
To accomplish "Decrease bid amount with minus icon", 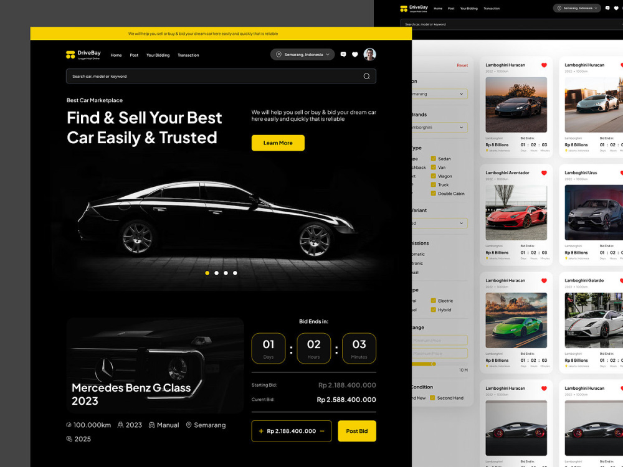I will (x=322, y=431).
